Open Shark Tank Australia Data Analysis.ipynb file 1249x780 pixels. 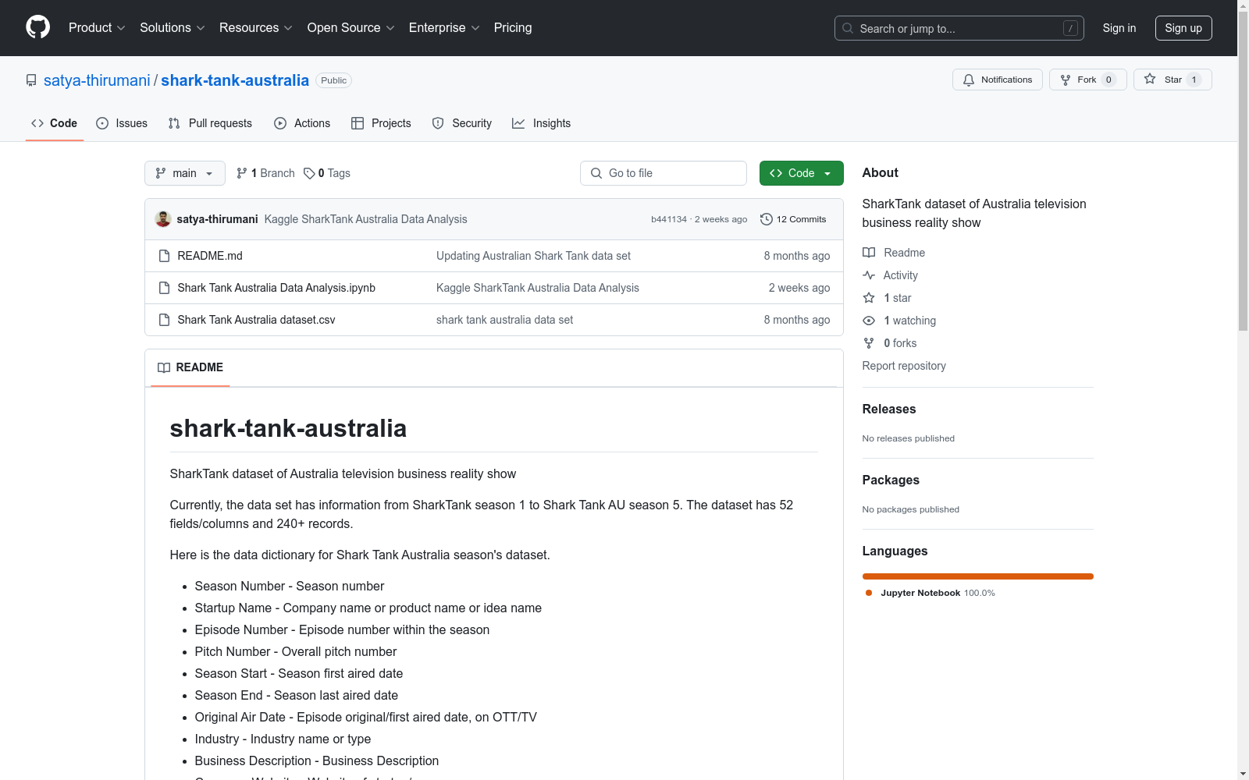pyautogui.click(x=276, y=288)
